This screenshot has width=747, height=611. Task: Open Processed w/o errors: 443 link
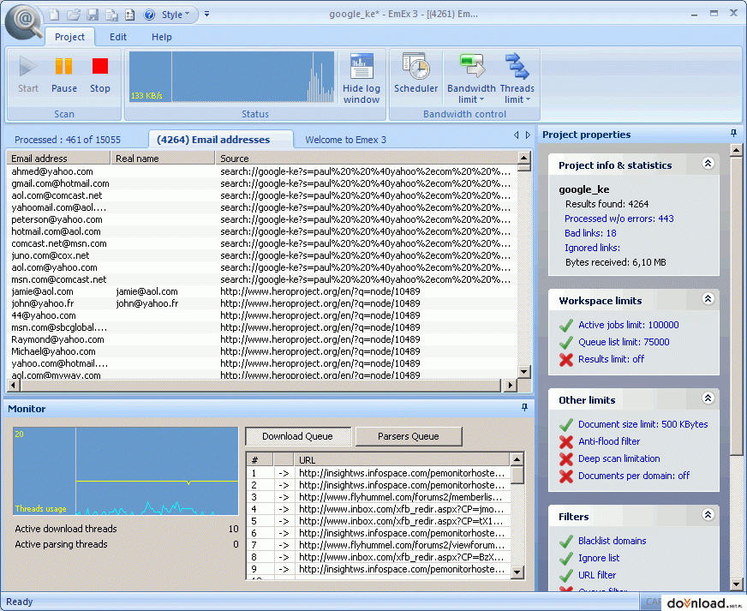pyautogui.click(x=619, y=219)
